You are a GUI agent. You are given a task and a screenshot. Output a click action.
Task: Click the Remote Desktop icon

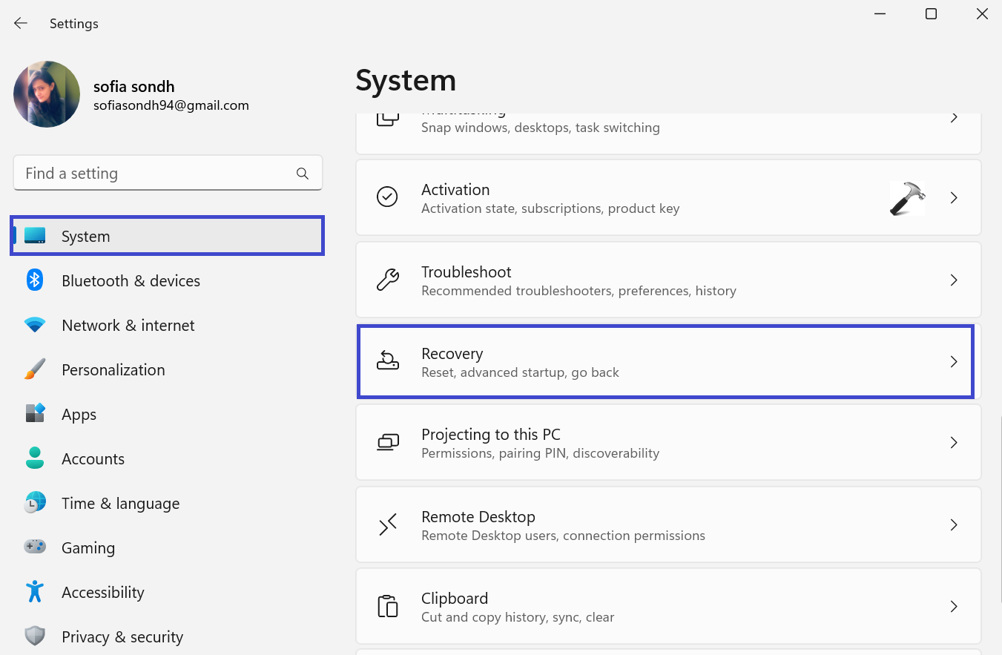(x=388, y=524)
